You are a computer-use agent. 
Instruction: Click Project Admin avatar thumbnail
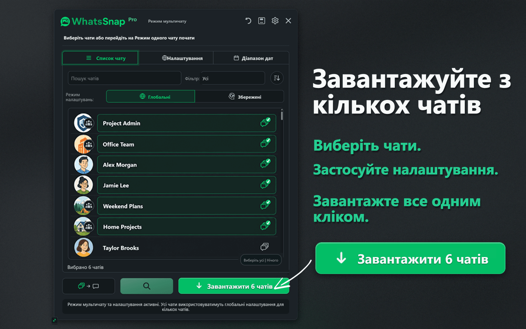click(83, 123)
